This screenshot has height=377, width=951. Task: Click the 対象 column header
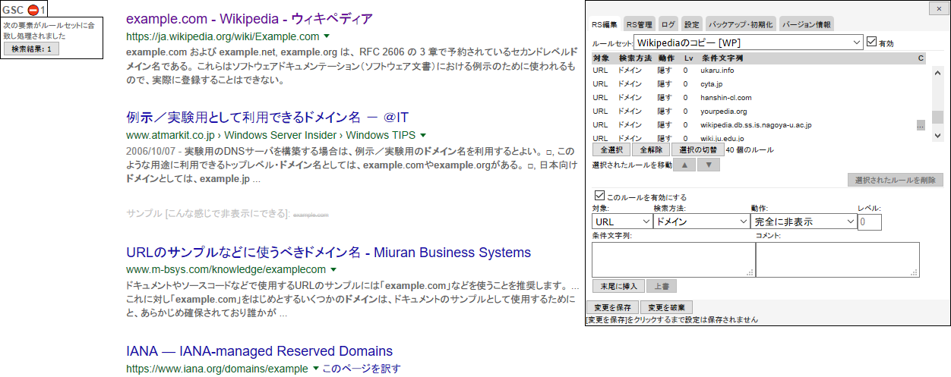point(601,58)
